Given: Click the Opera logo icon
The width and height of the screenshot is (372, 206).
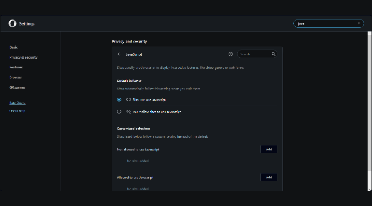Looking at the screenshot, I should point(12,23).
